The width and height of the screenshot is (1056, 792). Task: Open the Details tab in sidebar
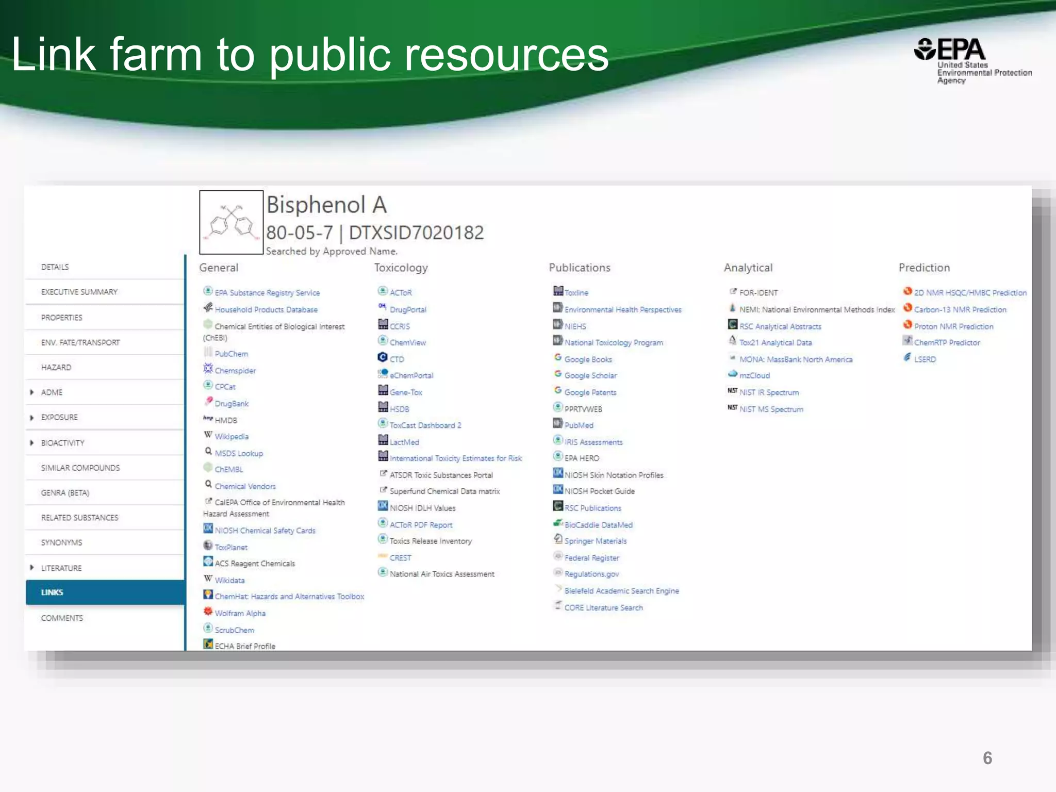(105, 267)
